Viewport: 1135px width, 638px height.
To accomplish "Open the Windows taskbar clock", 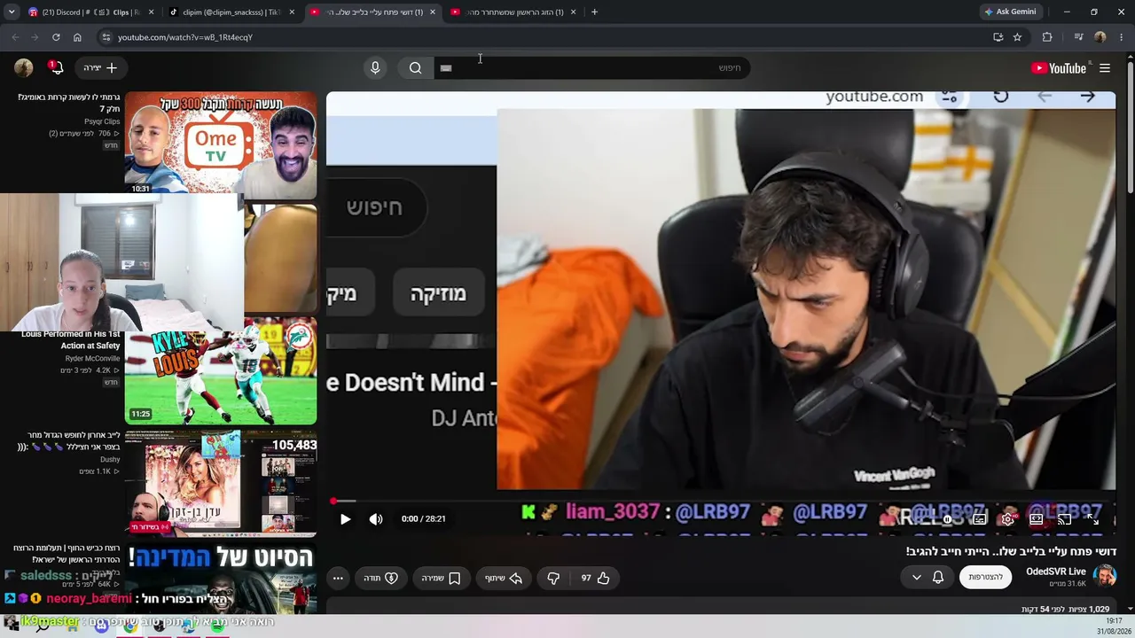I will (1114, 626).
